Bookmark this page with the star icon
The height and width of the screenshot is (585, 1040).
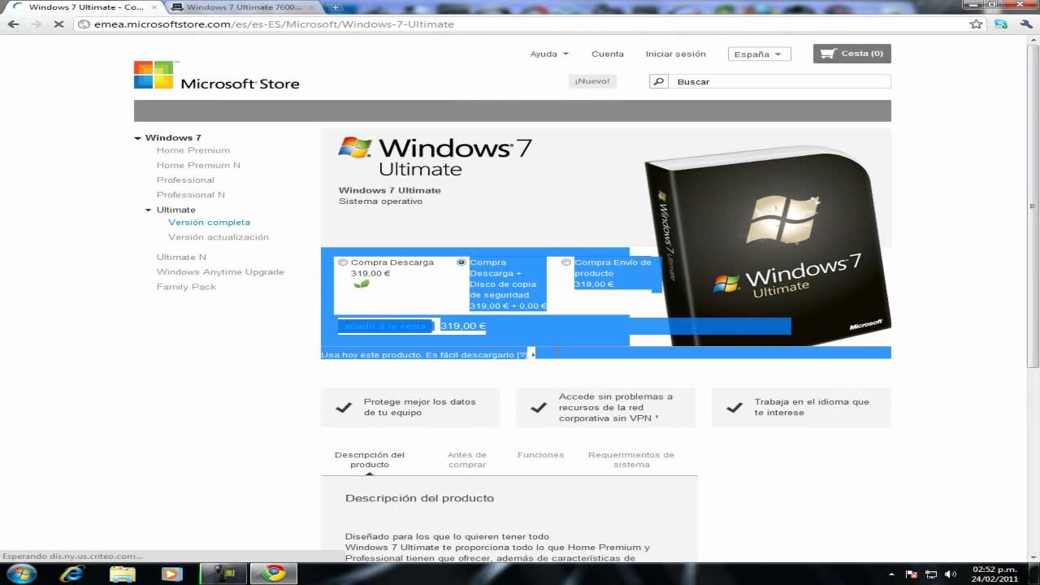click(976, 24)
